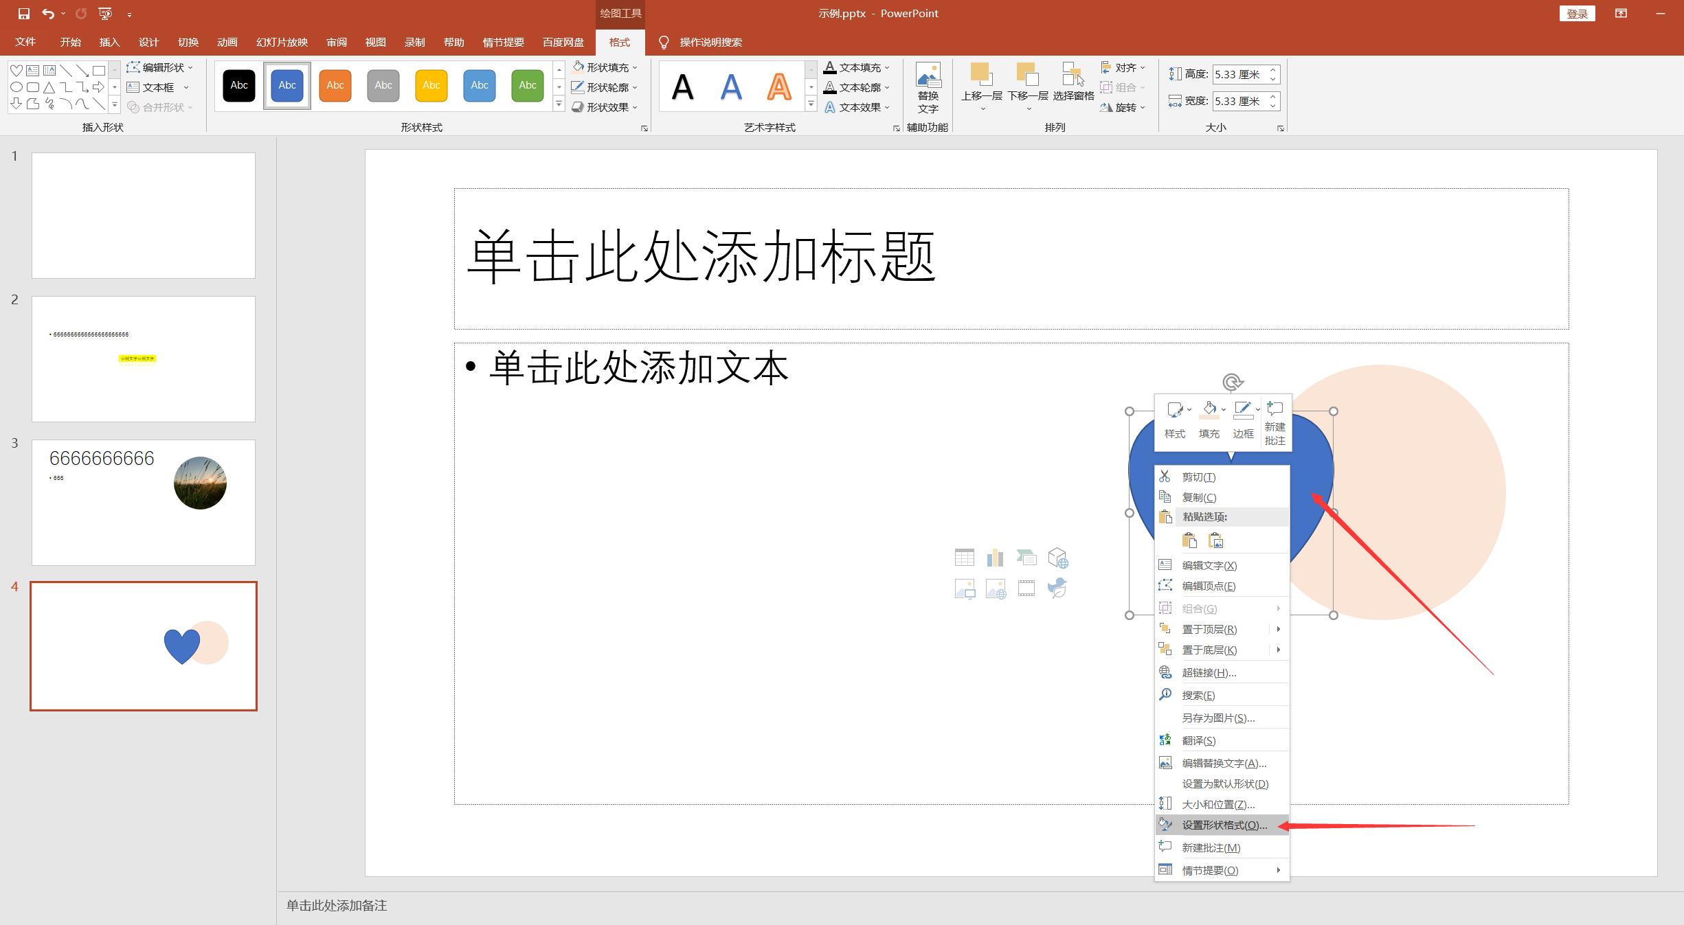Click the blue WordArt A style
Viewport: 1684px width, 925px height.
(x=731, y=87)
